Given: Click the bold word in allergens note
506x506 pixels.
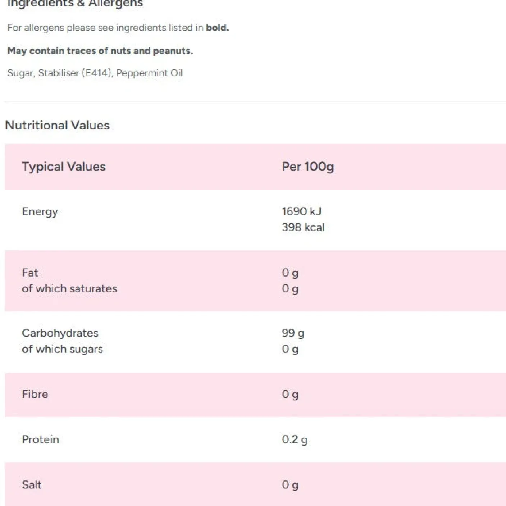Looking at the screenshot, I should tap(217, 28).
